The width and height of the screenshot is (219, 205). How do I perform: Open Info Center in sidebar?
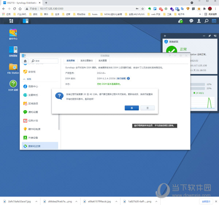tap(40, 87)
